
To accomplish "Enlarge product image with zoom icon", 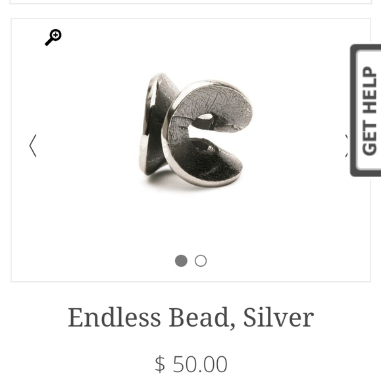I will [53, 38].
